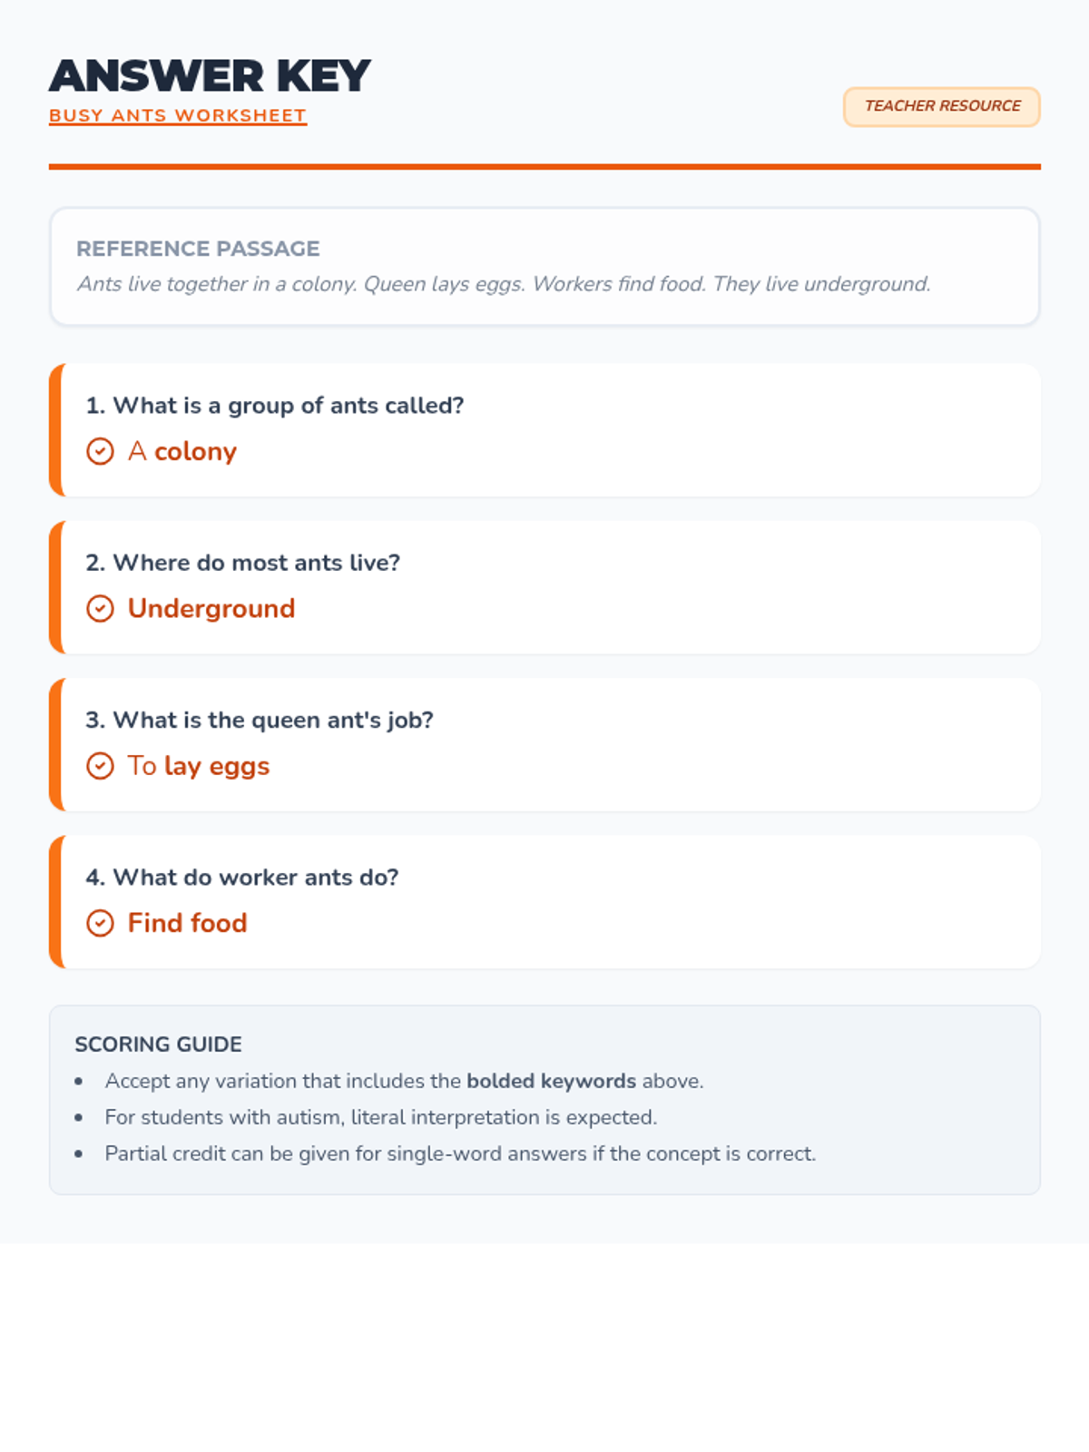Image resolution: width=1089 pixels, height=1452 pixels.
Task: Click the Answer Key title
Action: (x=210, y=76)
